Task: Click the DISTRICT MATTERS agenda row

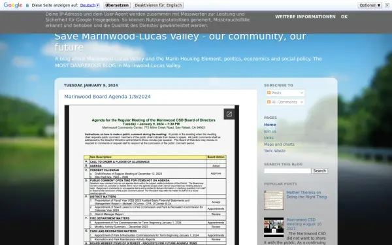Action: [155, 197]
